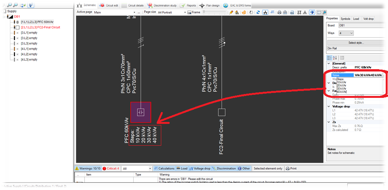This screenshot has width=388, height=190.
Task: Open the EAC & EMS forms tab
Action: tap(237, 5)
